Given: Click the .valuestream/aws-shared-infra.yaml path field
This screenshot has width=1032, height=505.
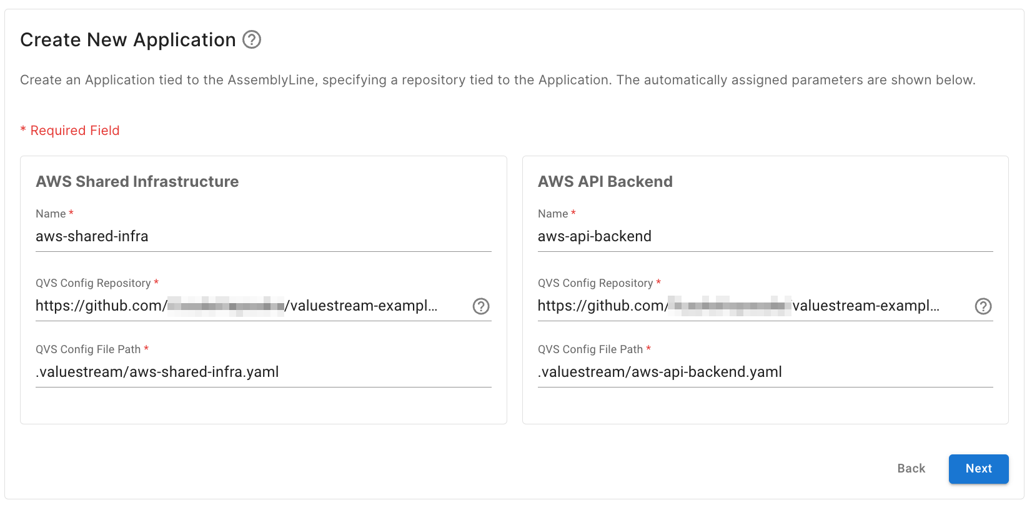Looking at the screenshot, I should (262, 372).
